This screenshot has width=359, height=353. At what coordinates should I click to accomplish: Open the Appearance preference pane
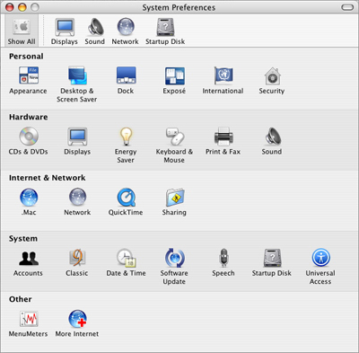[x=28, y=80]
